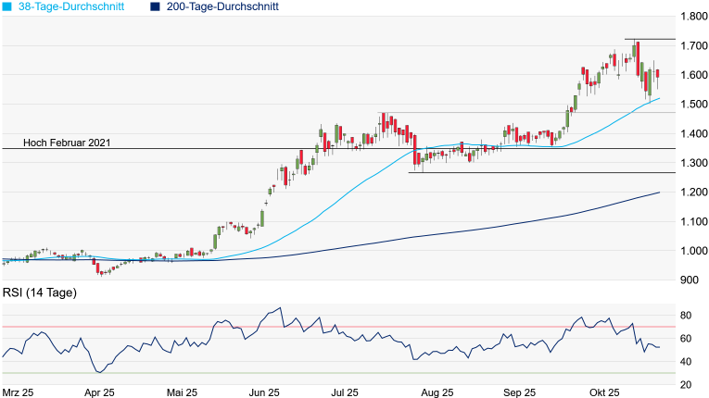Click the Hoch Februar 2021 annotation text

pyautogui.click(x=67, y=142)
